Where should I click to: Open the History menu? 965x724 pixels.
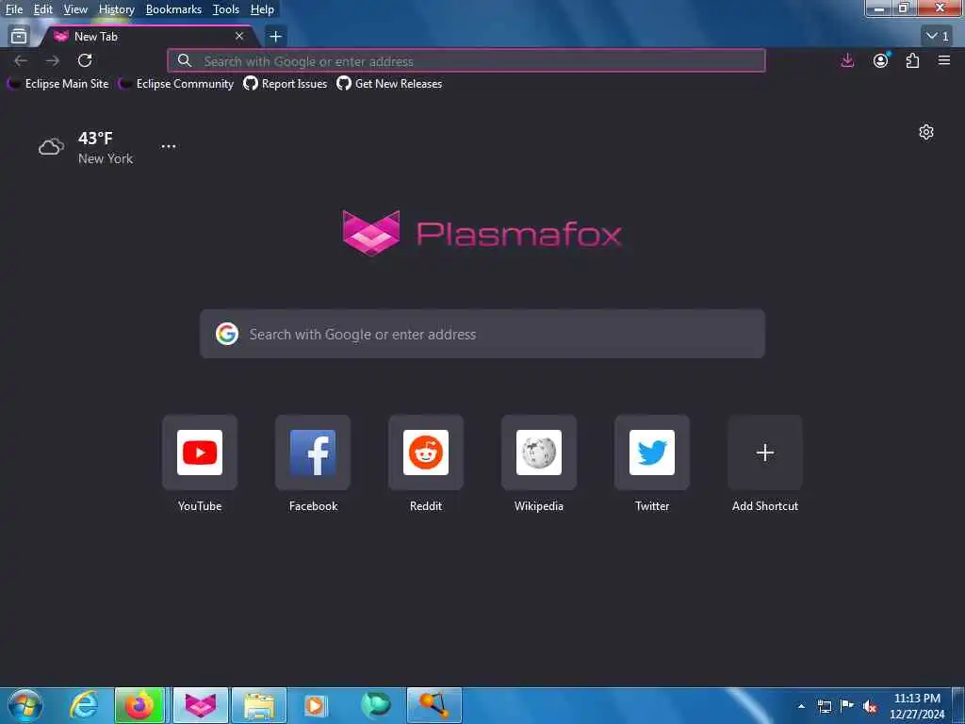click(x=116, y=9)
